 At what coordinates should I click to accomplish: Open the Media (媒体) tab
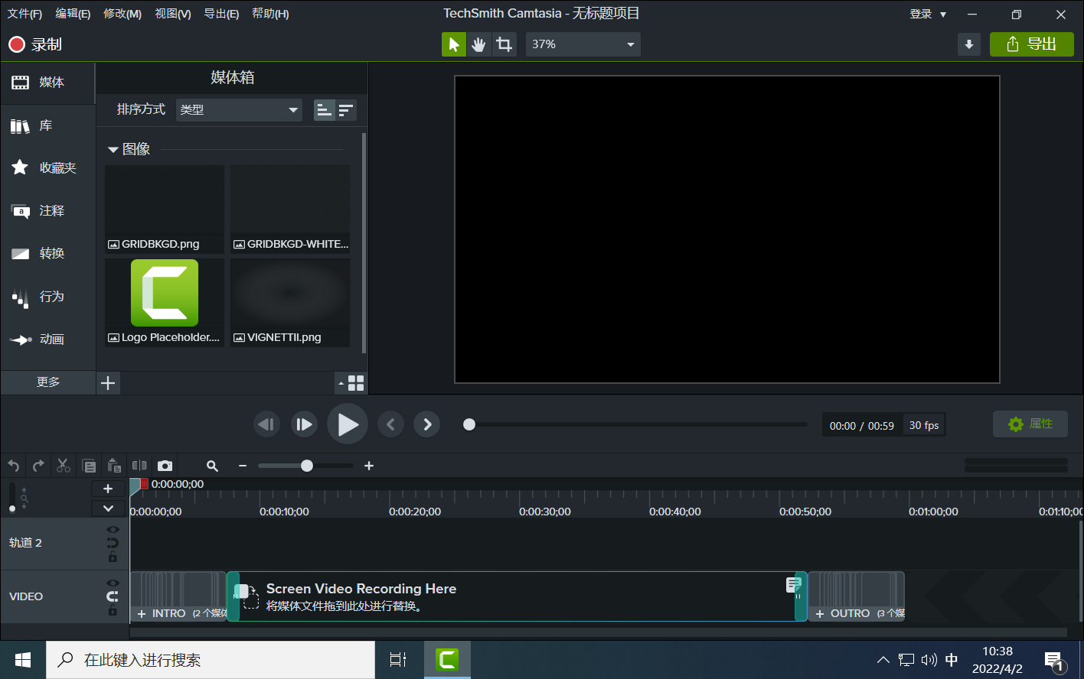click(x=47, y=83)
